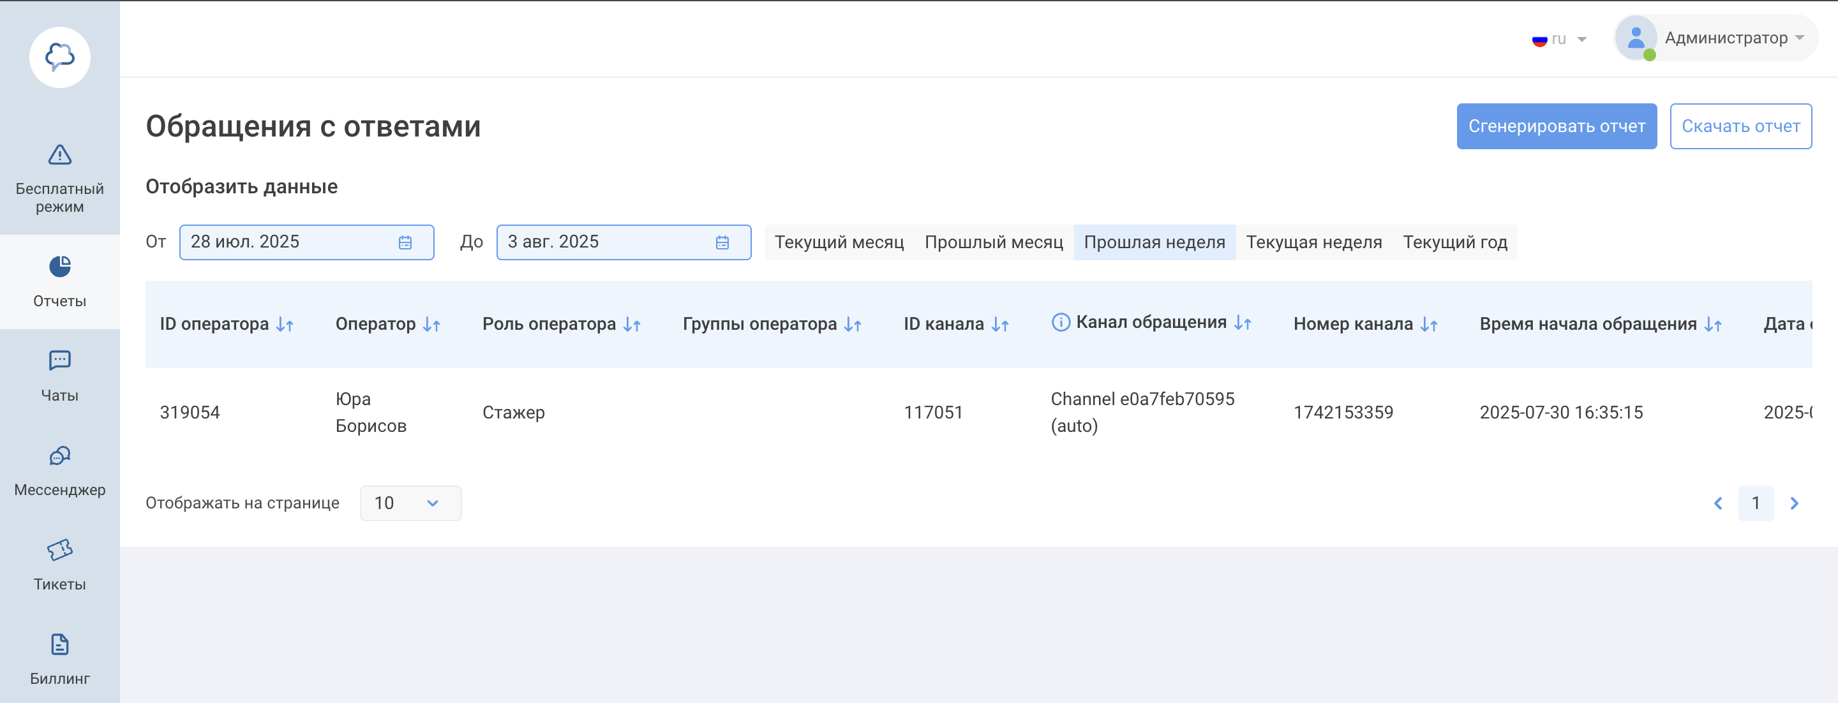Click the cloud chat logo icon
The image size is (1838, 703).
pos(60,57)
